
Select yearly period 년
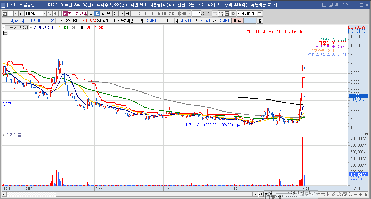pyautogui.click(x=109, y=14)
